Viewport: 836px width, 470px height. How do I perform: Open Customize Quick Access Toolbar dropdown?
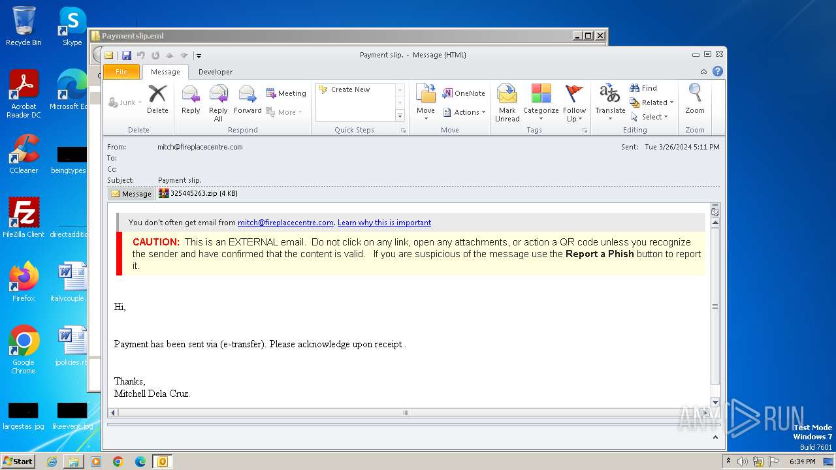tap(199, 56)
